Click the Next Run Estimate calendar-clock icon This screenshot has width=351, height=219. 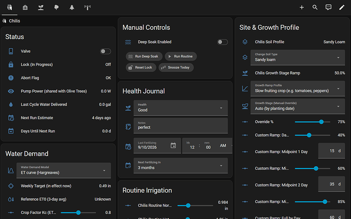[x=11, y=118]
